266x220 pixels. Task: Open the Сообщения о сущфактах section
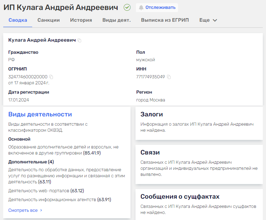pos(180,197)
